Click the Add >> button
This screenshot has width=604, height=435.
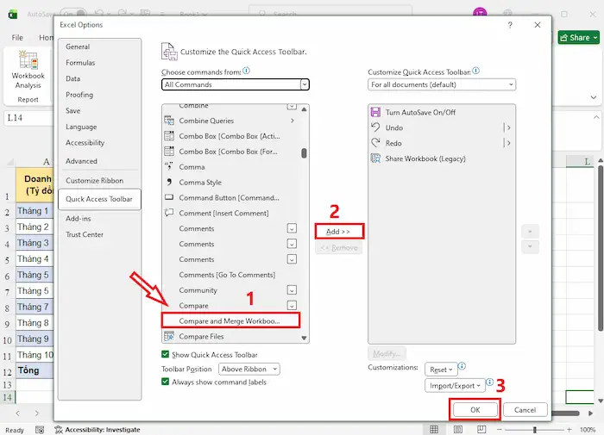pyautogui.click(x=338, y=232)
